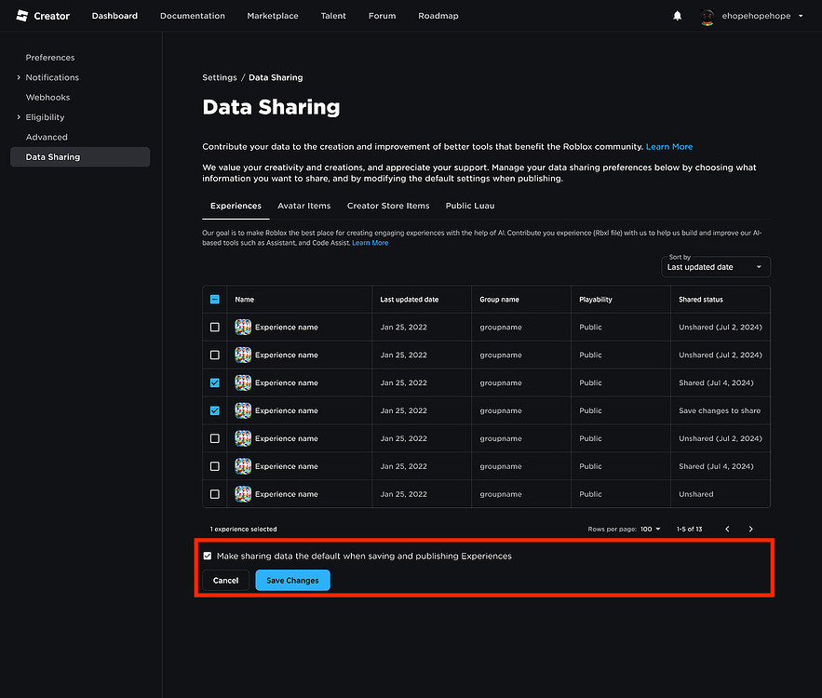822x698 pixels.
Task: Check the select-all checkbox in the table header
Action: pos(214,299)
